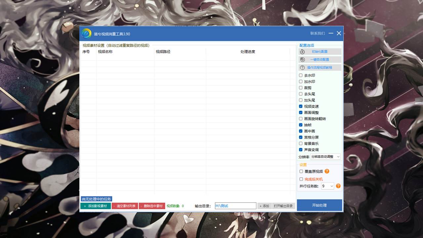Click the 添加影视素材 button
The image size is (423, 238).
pos(96,206)
